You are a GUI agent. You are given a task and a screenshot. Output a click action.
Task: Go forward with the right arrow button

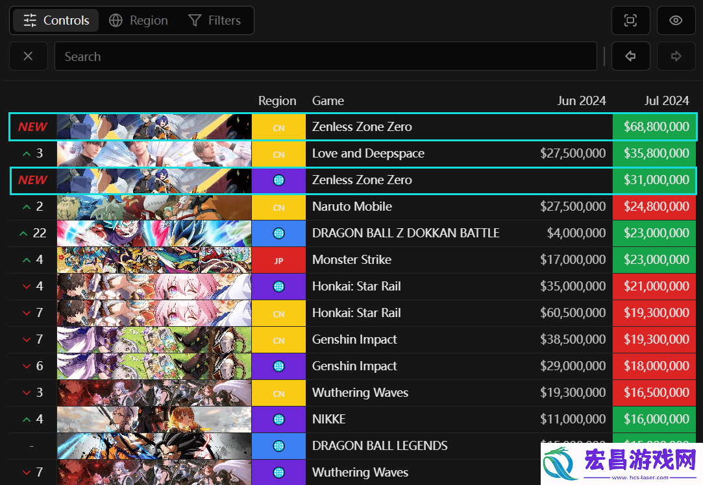click(x=676, y=56)
